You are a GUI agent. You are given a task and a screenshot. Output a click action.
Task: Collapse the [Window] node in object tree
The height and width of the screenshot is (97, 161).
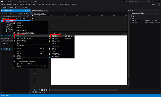click(2, 48)
